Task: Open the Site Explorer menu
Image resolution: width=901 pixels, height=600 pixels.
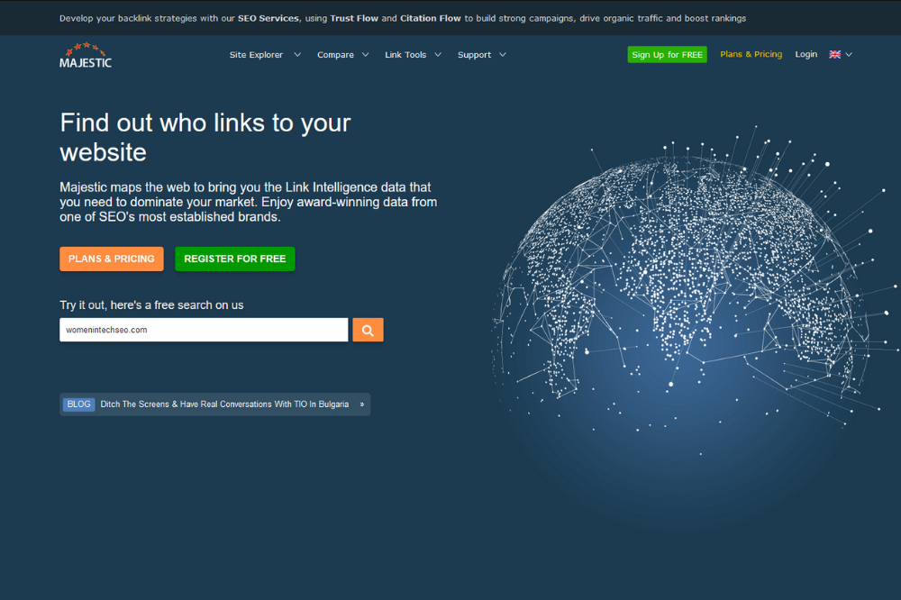Action: (x=256, y=55)
